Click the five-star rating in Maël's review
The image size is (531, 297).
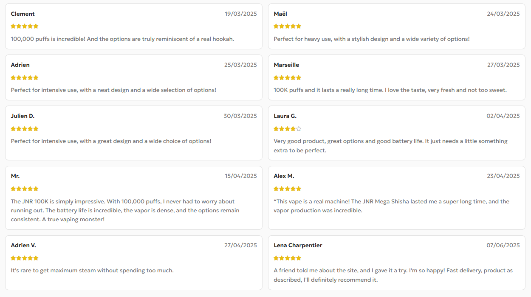point(287,26)
